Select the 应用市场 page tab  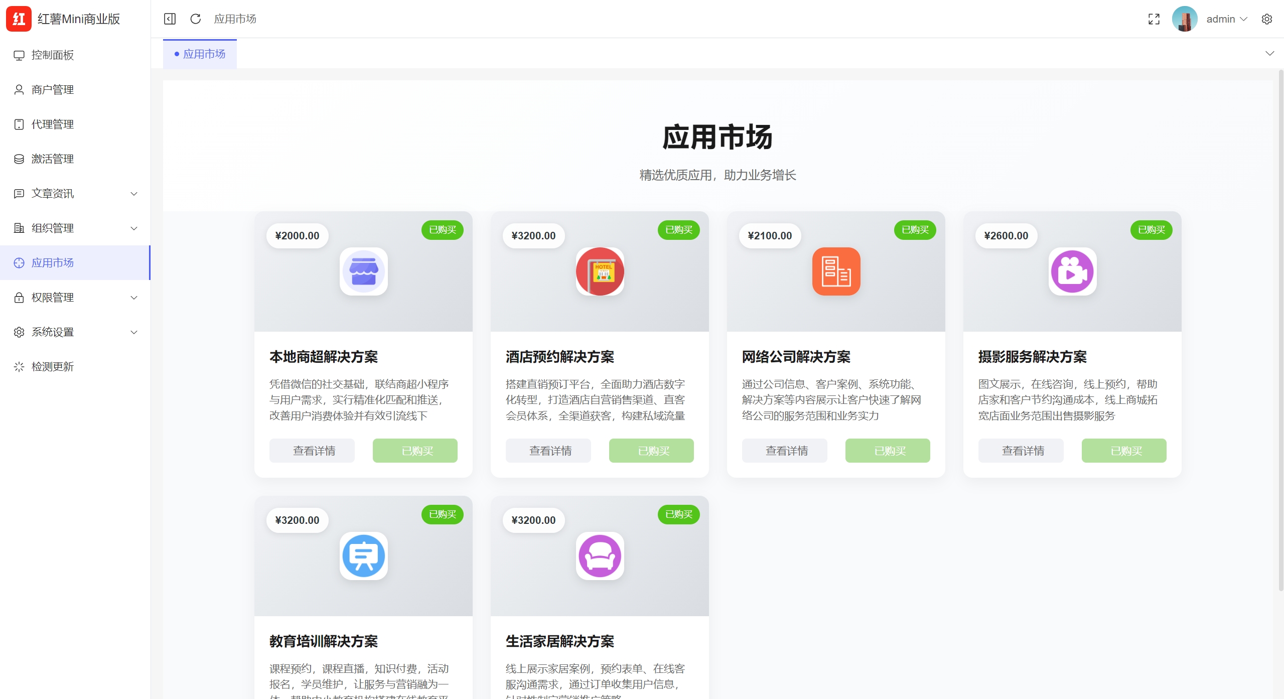click(200, 54)
